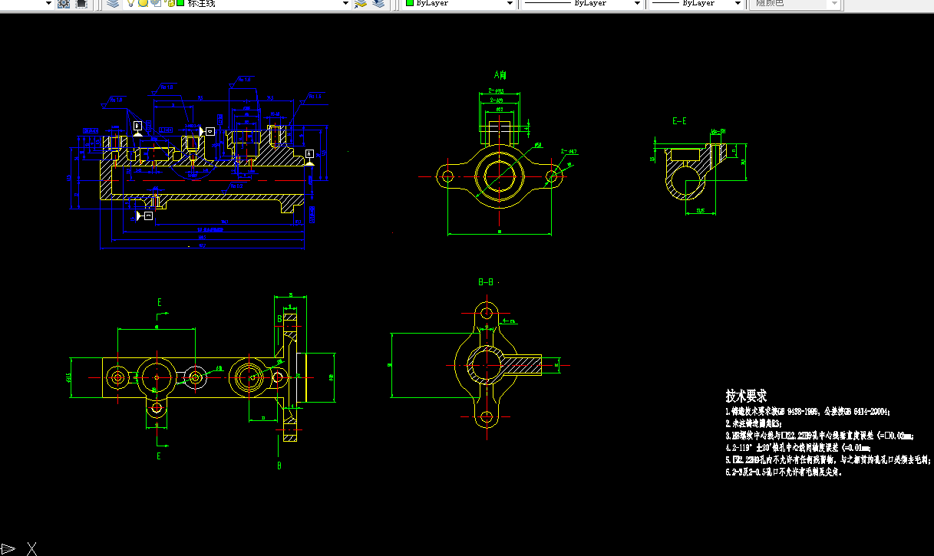This screenshot has width=934, height=556.
Task: Toggle the layer freeze sun icon
Action: pyautogui.click(x=143, y=3)
